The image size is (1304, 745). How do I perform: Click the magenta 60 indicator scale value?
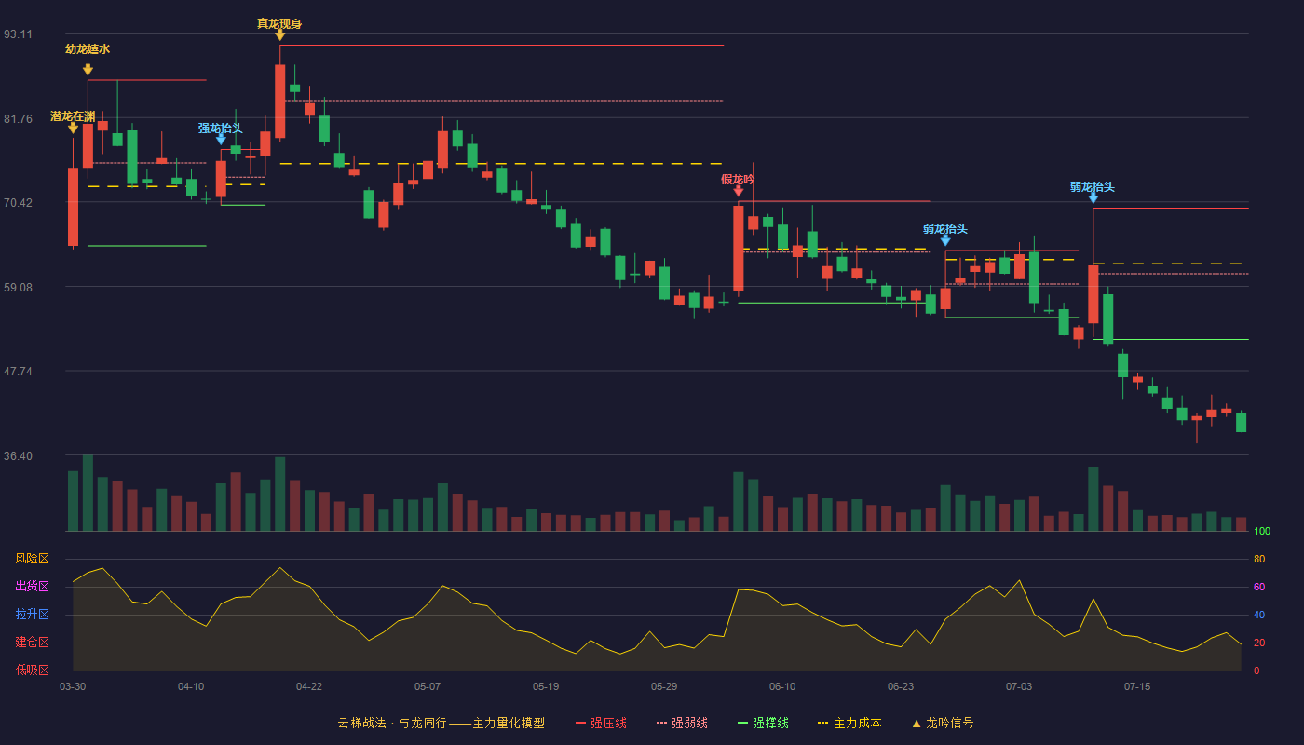[1259, 587]
